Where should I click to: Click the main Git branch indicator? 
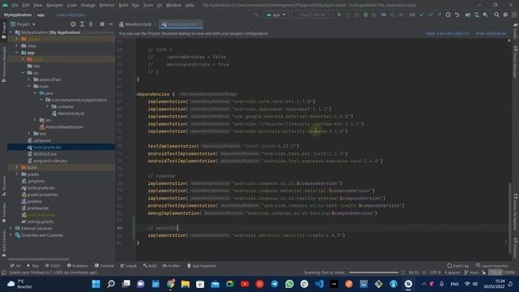tap(472, 273)
